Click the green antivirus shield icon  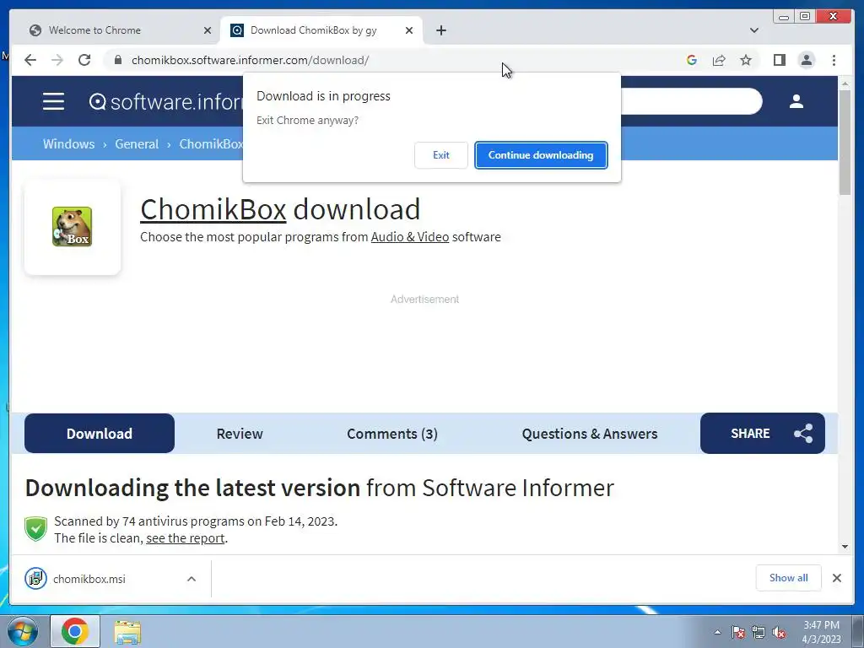pos(35,529)
